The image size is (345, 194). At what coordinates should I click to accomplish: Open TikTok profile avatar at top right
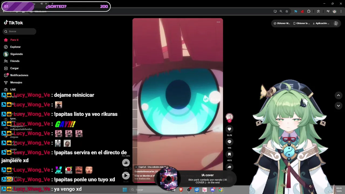pyautogui.click(x=336, y=23)
